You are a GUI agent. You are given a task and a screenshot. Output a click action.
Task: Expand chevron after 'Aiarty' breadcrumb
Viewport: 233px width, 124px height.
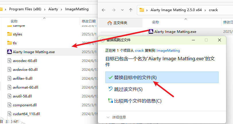coord(61,9)
